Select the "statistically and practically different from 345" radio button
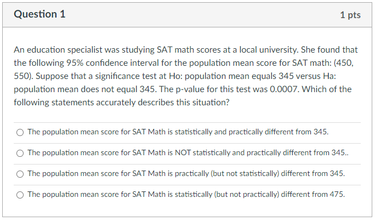This screenshot has height=221, width=375. pyautogui.click(x=20, y=132)
